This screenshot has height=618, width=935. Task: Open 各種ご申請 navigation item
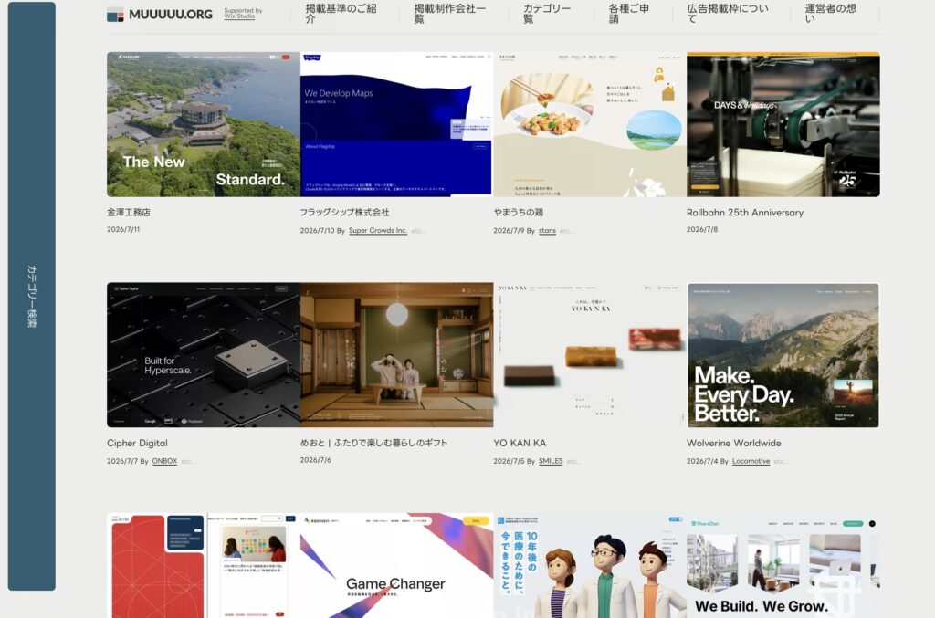[x=629, y=14]
